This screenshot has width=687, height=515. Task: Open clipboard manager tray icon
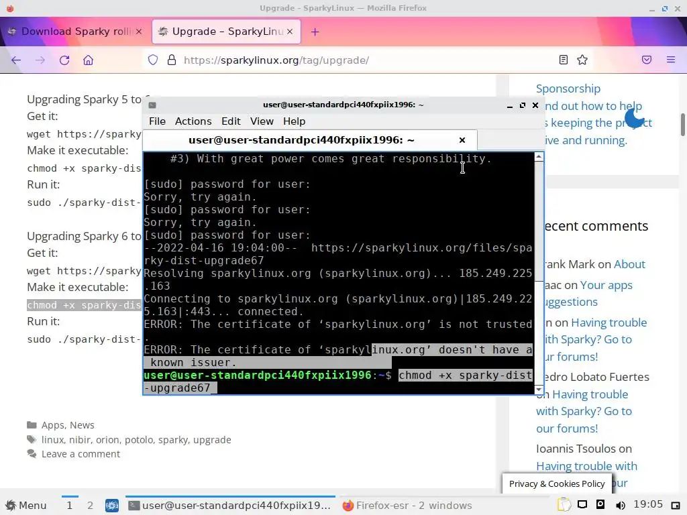coord(564,505)
